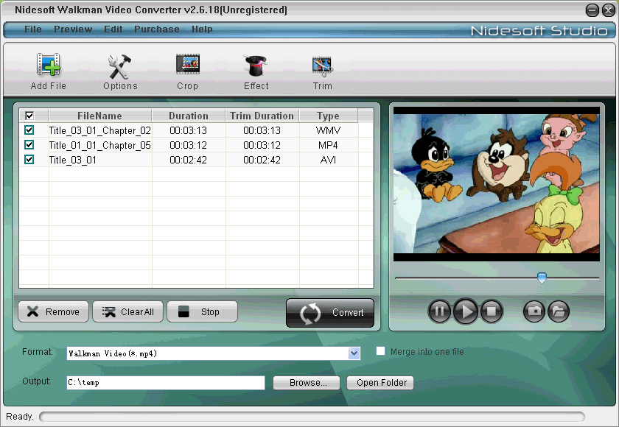Take a snapshot with camera icon
619x427 pixels.
pyautogui.click(x=534, y=311)
